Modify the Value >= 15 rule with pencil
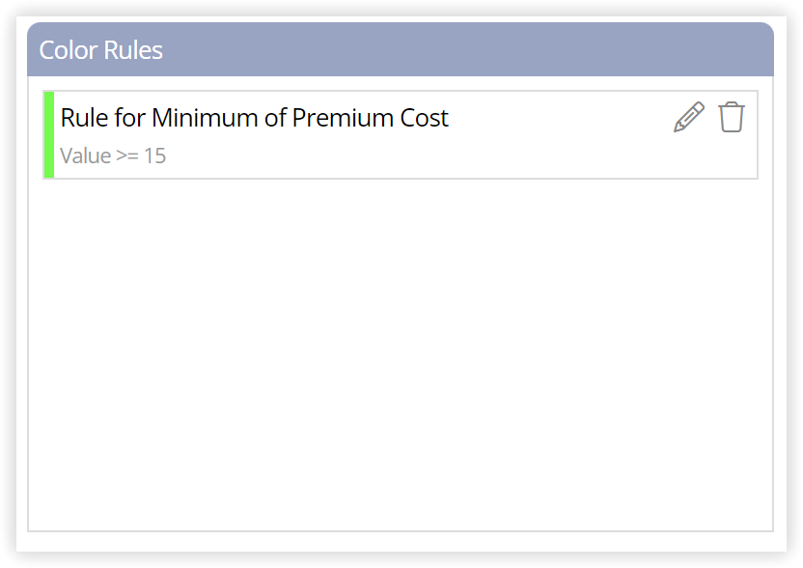 689,118
